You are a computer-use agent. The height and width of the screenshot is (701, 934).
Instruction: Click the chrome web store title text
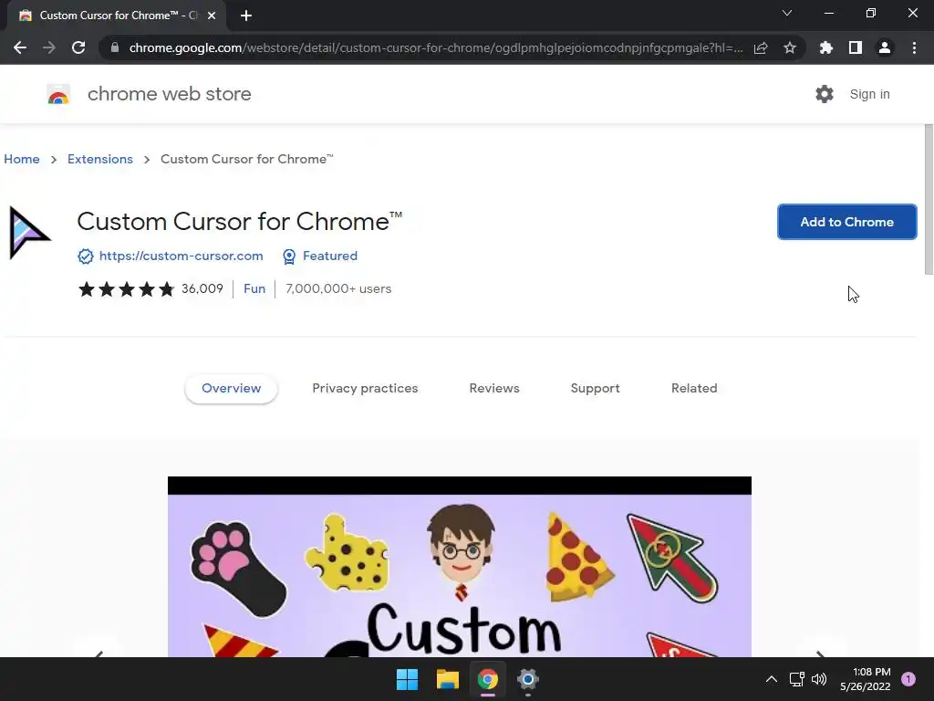169,94
